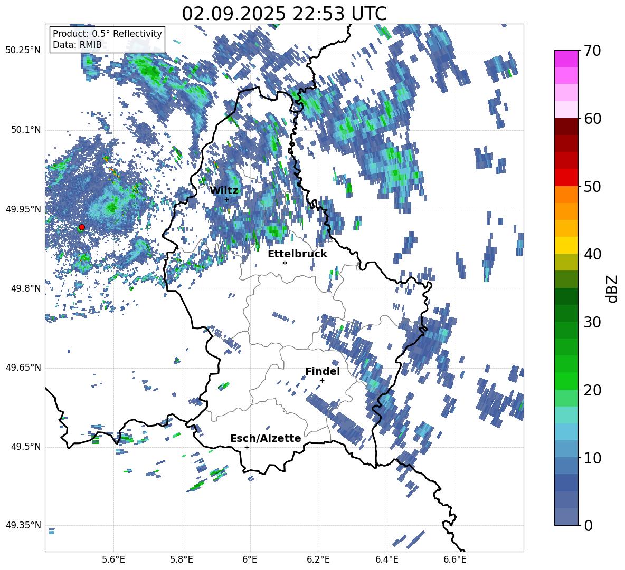Image resolution: width=625 pixels, height=570 pixels.
Task: Click the Findel city label
Action: (x=323, y=371)
